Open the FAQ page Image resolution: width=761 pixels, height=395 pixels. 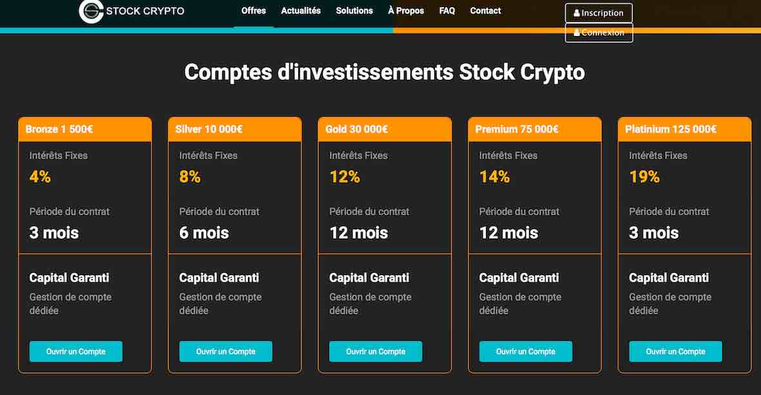click(x=447, y=11)
